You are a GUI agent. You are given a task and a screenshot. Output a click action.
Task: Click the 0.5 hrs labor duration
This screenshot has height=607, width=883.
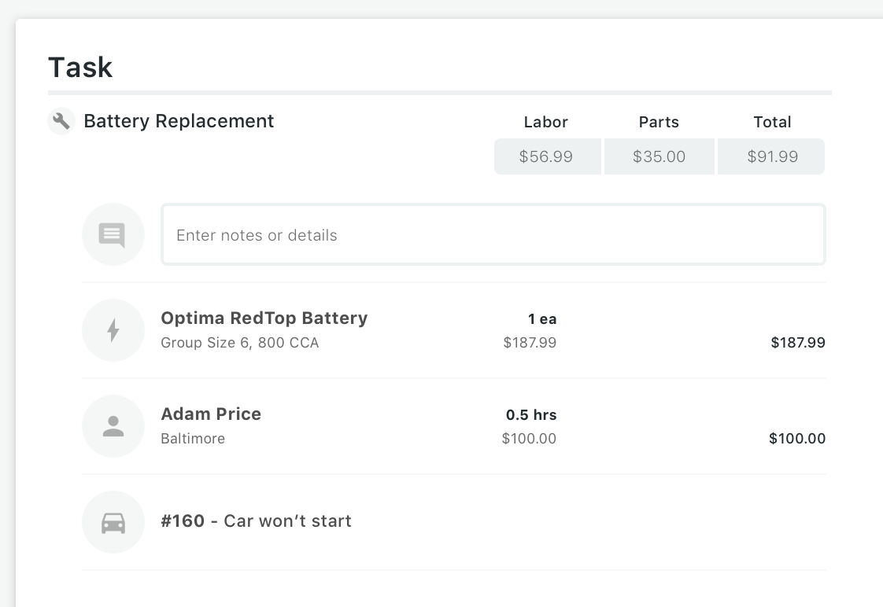tap(531, 414)
